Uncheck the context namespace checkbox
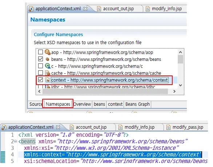Screen dimensions: 213x167 click(x=40, y=80)
